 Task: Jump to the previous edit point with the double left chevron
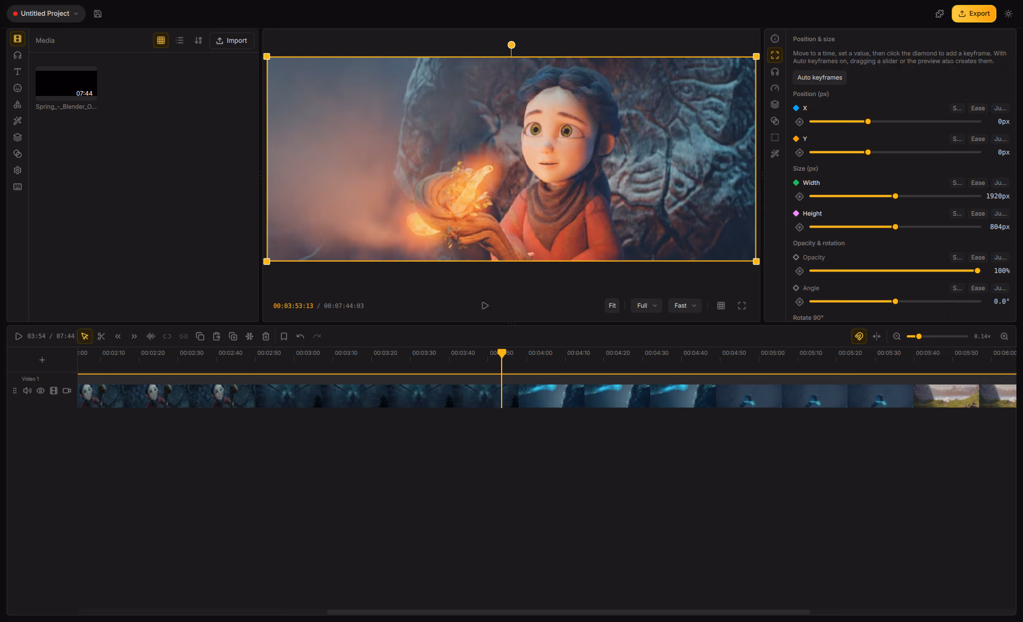click(118, 336)
